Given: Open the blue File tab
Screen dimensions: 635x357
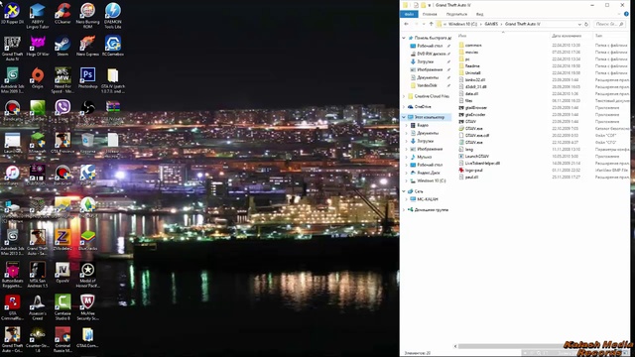Looking at the screenshot, I should tap(409, 14).
